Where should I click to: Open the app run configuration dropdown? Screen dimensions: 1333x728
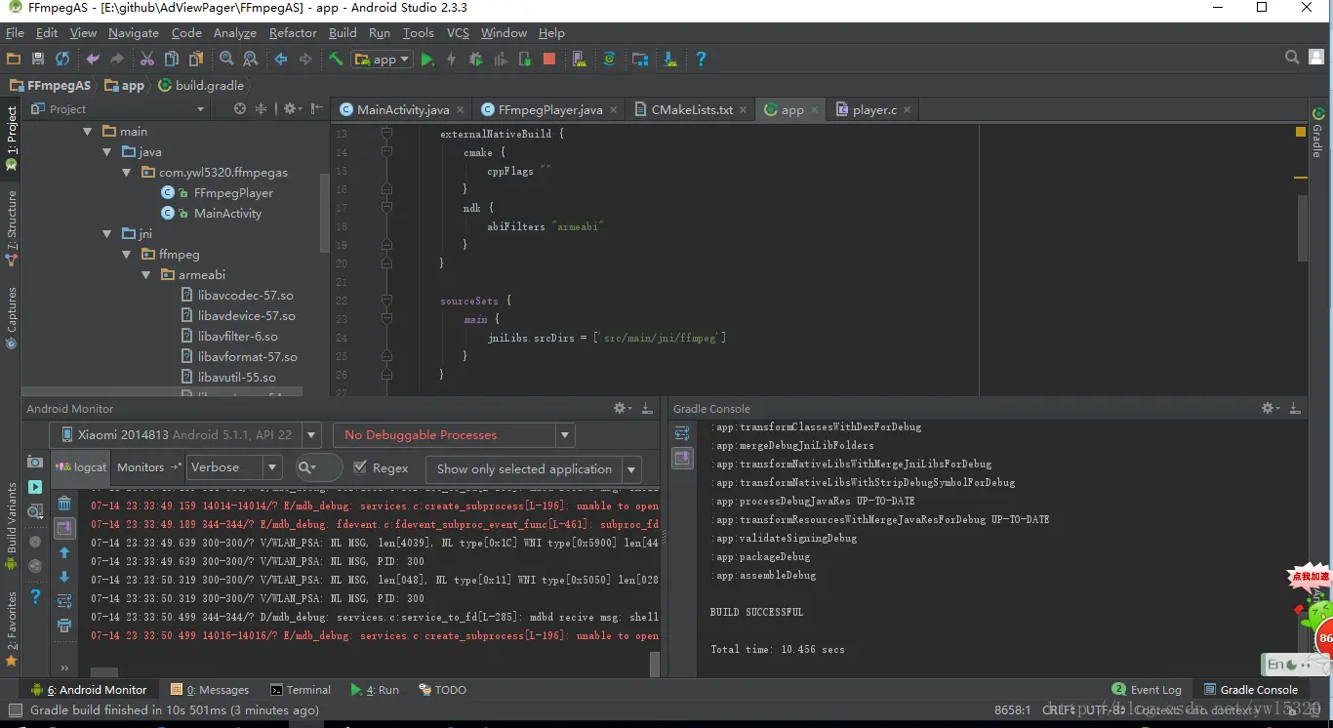(383, 60)
